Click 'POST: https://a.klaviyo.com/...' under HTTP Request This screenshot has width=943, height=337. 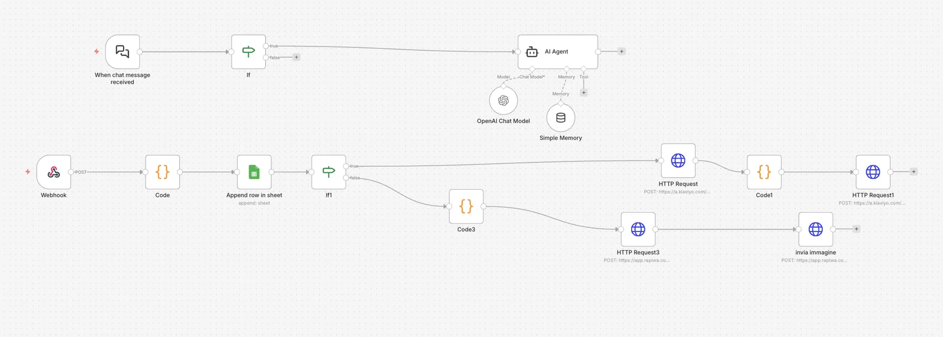click(677, 192)
